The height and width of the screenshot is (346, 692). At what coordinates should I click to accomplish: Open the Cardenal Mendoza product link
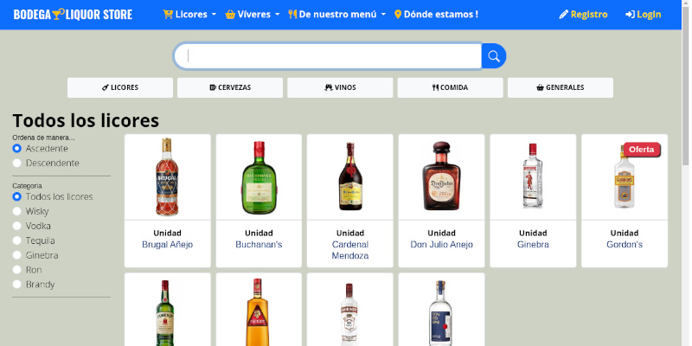coord(350,250)
